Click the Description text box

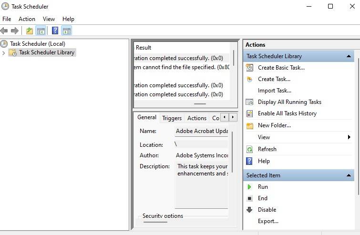(x=201, y=185)
